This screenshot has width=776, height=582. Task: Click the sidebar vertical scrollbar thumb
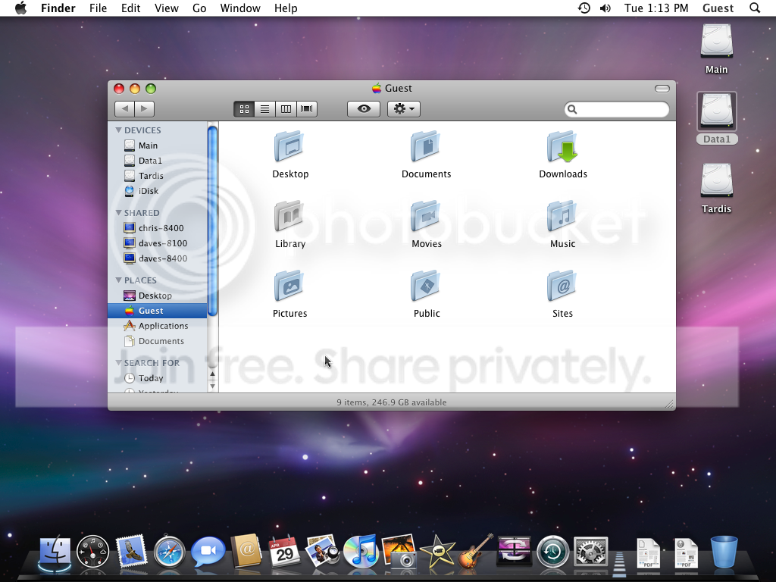click(x=212, y=221)
